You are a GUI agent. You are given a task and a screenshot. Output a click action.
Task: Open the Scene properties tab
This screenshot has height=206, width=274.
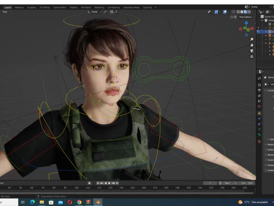pos(259,101)
